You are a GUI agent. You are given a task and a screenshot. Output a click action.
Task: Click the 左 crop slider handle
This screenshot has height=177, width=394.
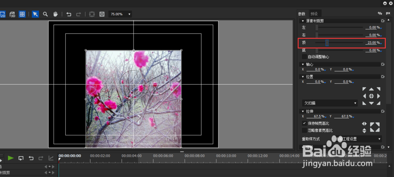coord(317,27)
